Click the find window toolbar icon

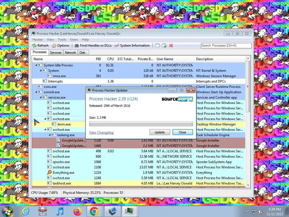coord(157,45)
